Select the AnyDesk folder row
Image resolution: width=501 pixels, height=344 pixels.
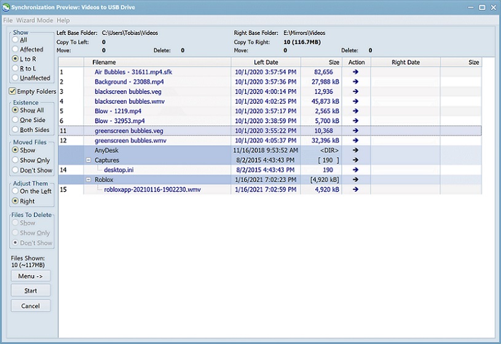pos(270,150)
